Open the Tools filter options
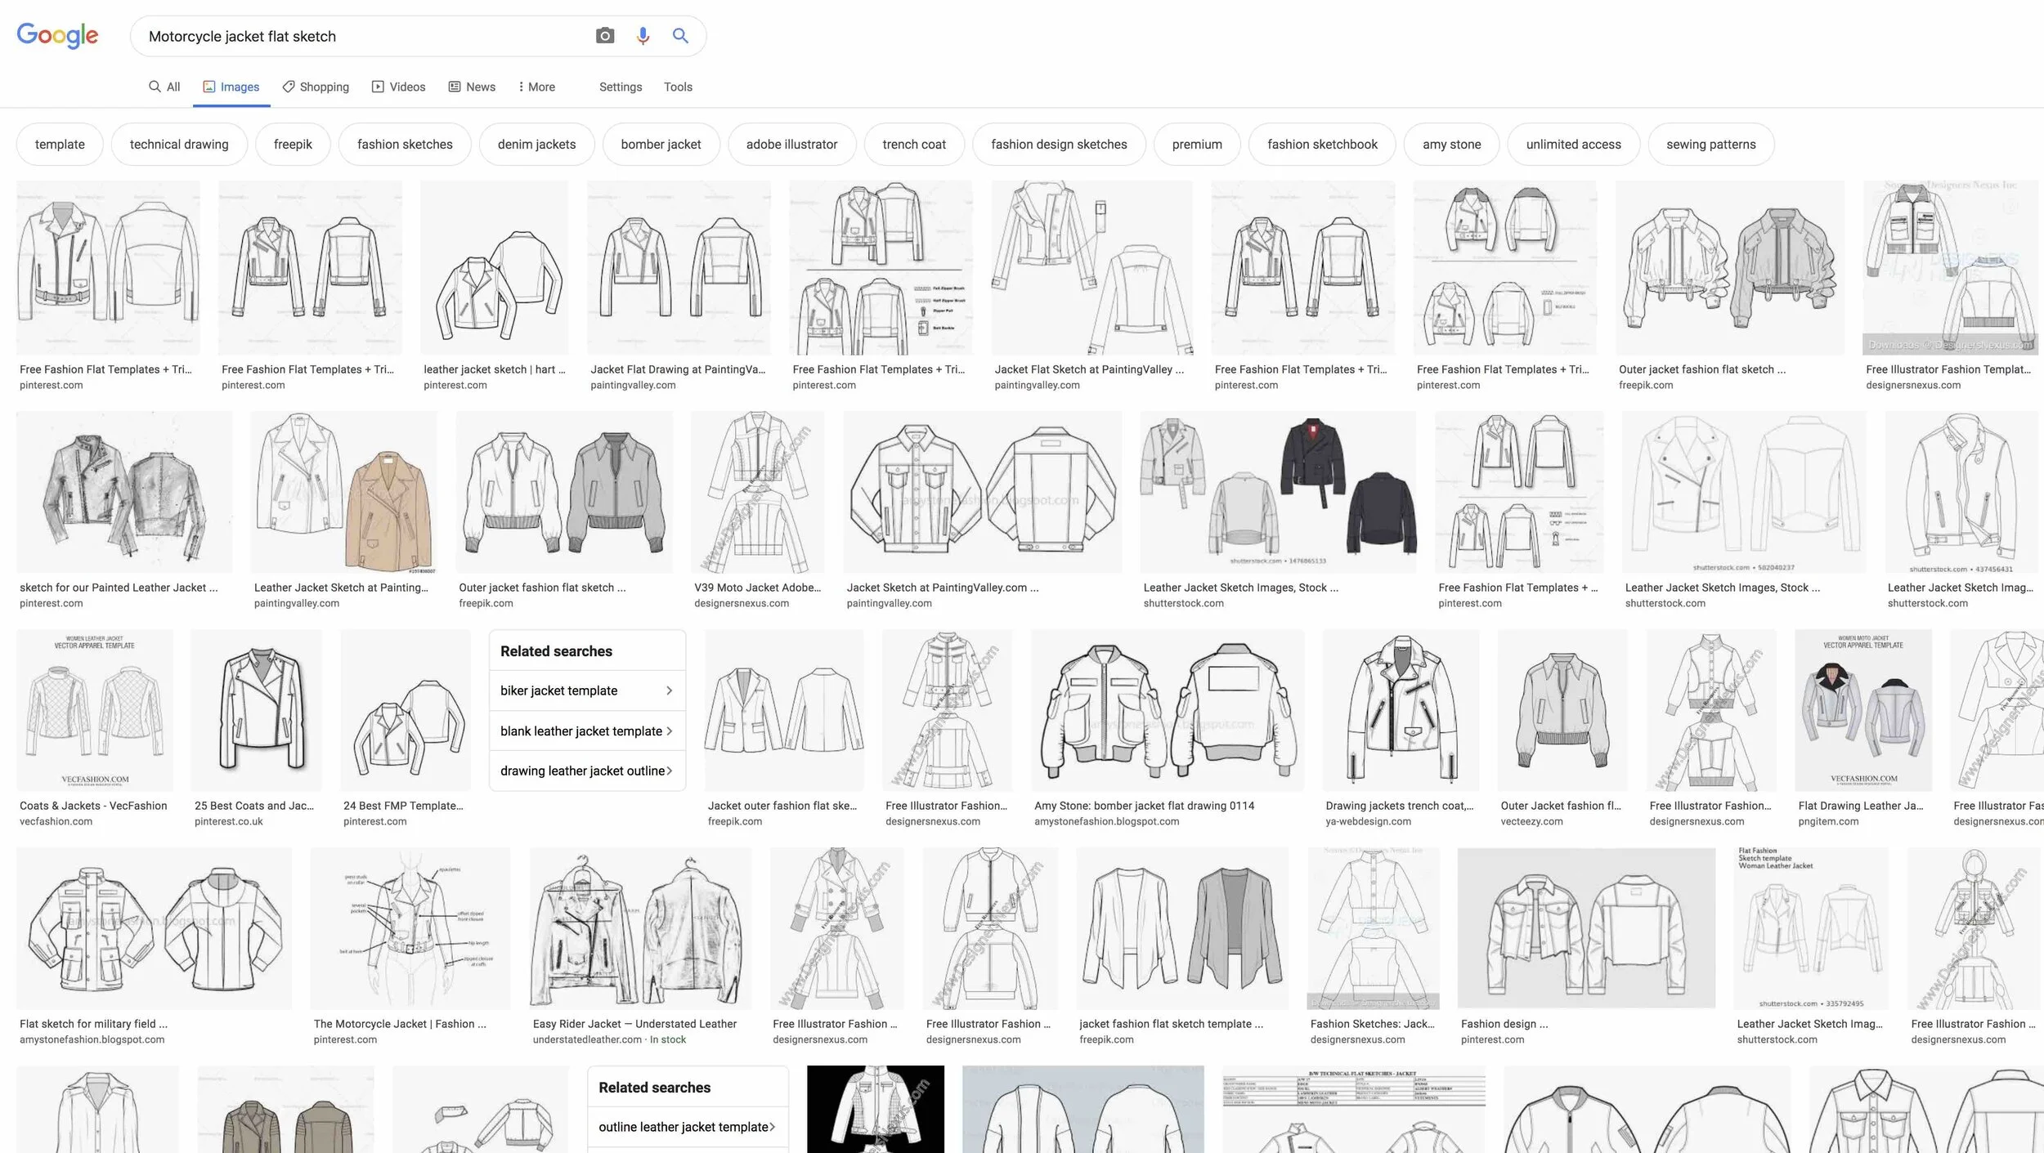The height and width of the screenshot is (1153, 2044). [678, 87]
